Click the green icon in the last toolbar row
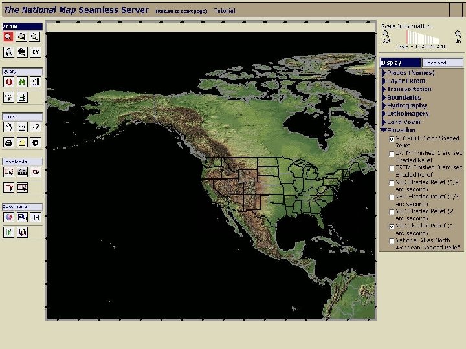This screenshot has width=466, height=349. 8,233
